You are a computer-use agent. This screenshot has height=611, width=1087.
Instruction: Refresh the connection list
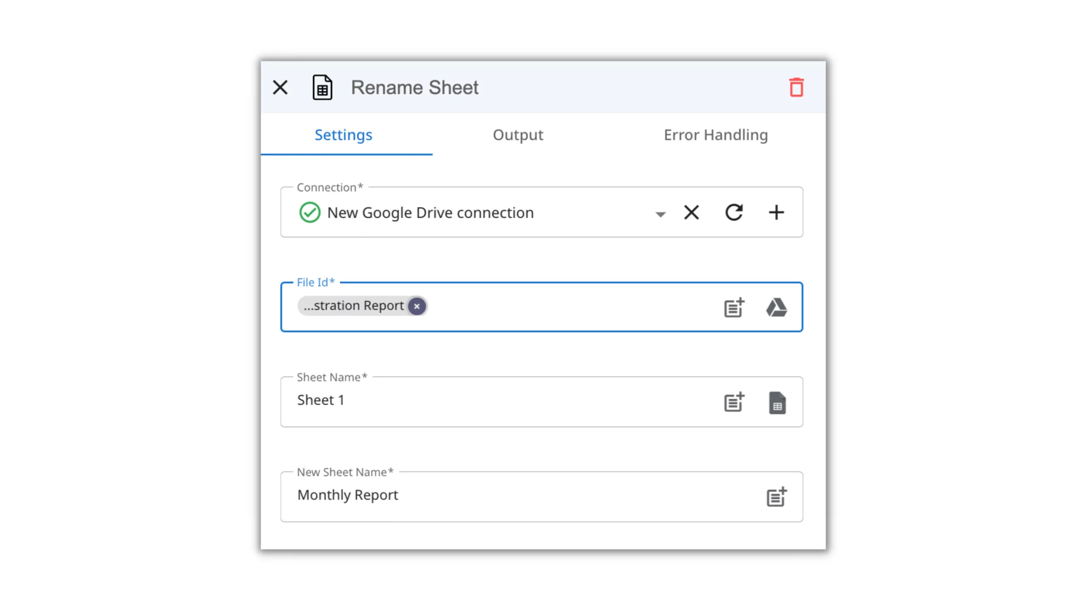tap(734, 212)
